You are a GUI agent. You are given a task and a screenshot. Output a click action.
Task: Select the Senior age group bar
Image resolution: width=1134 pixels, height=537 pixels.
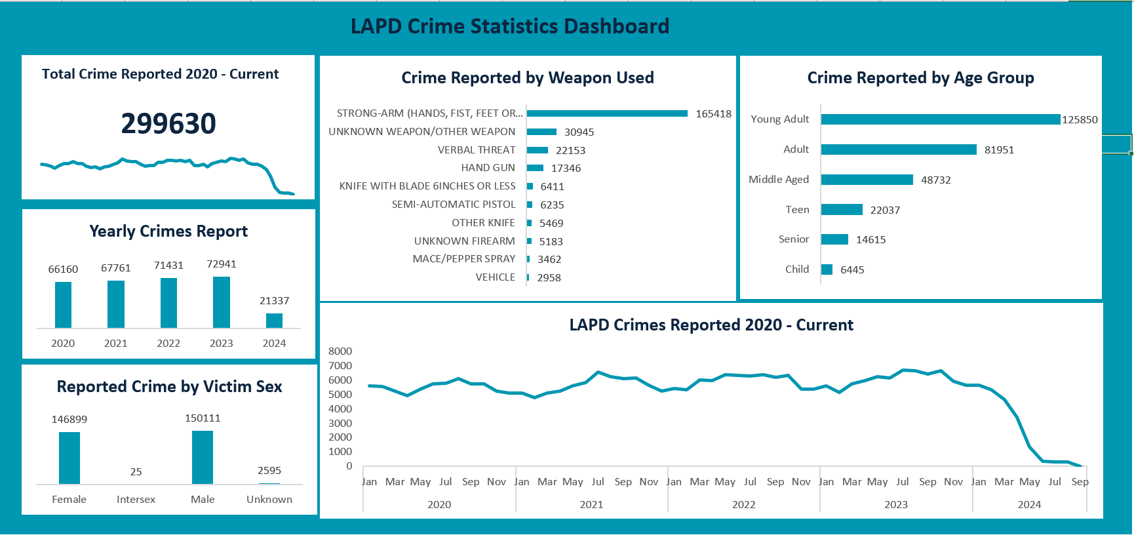835,239
